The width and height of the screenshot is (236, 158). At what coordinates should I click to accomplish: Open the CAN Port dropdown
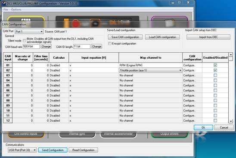tap(29, 32)
